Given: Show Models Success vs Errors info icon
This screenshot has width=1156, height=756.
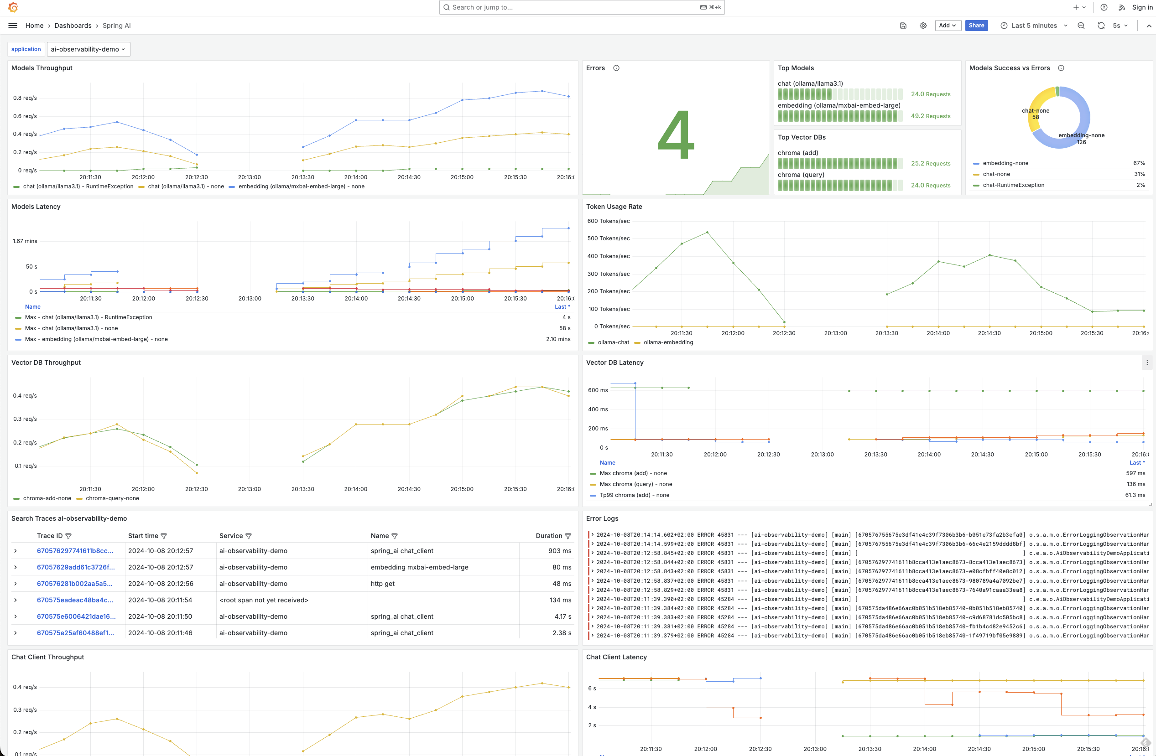Looking at the screenshot, I should coord(1061,68).
